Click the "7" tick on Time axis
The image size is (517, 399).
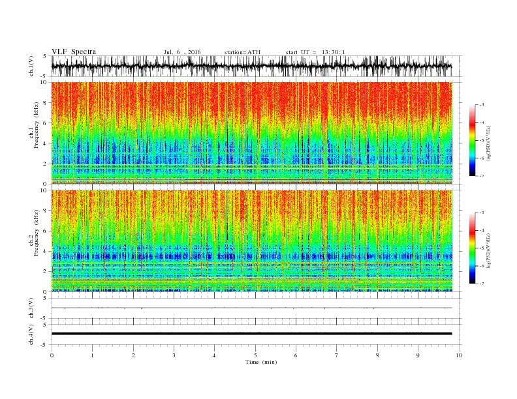(337, 355)
